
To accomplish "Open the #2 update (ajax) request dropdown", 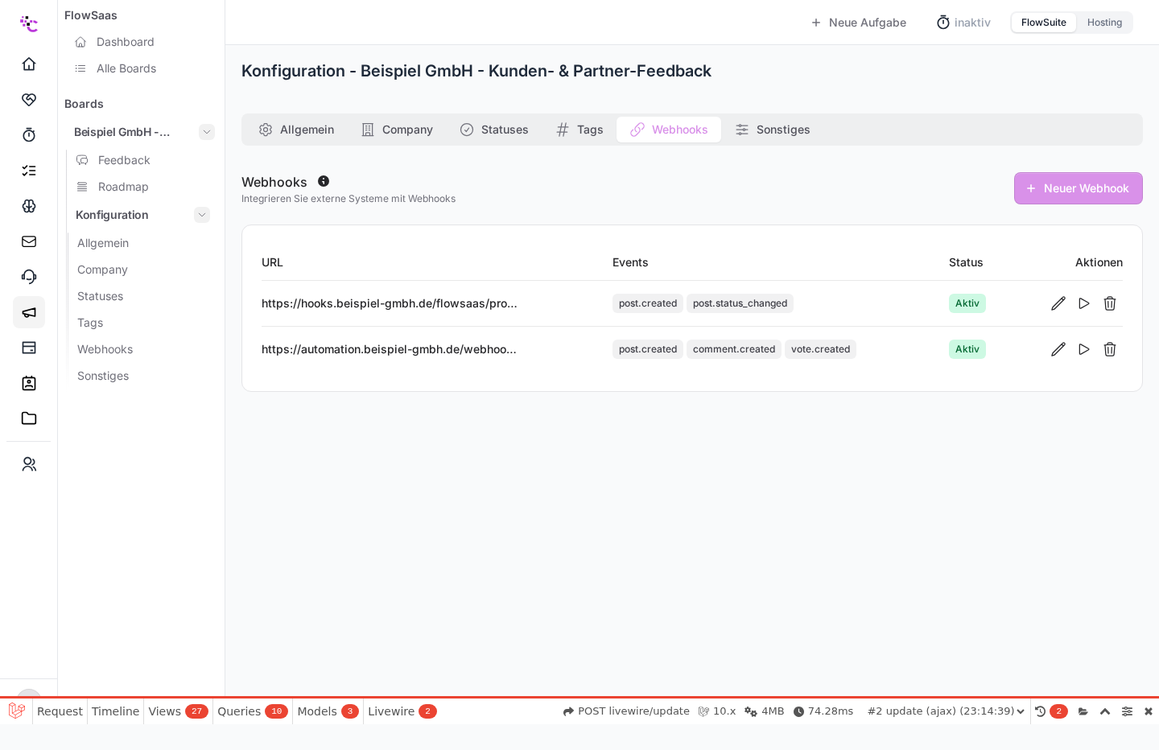I will pyautogui.click(x=946, y=711).
